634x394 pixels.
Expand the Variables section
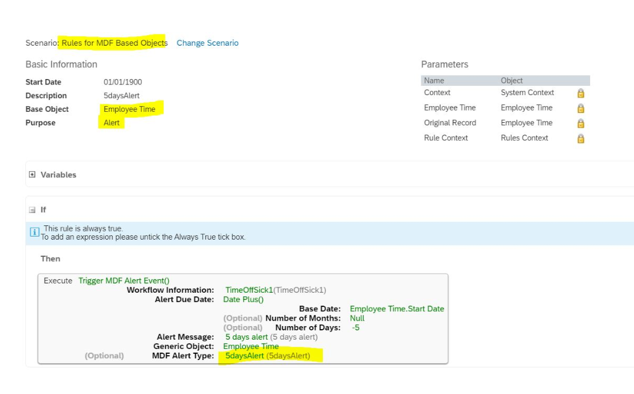[32, 174]
